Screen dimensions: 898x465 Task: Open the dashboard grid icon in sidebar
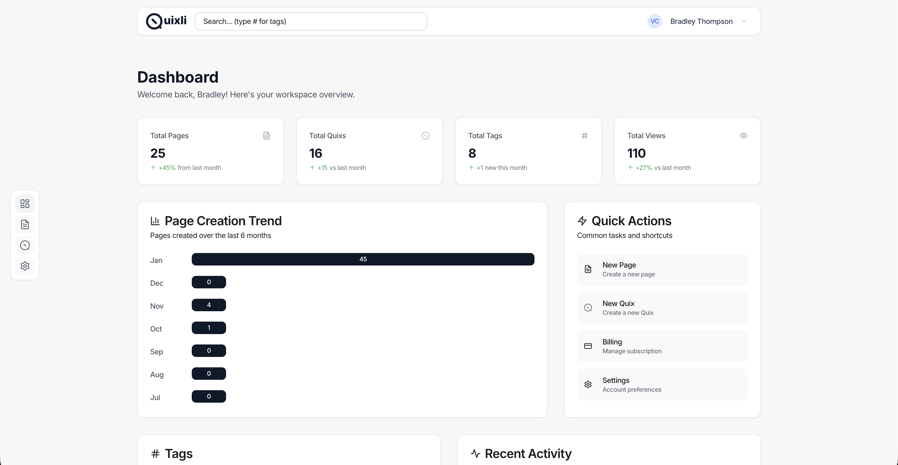pos(25,204)
